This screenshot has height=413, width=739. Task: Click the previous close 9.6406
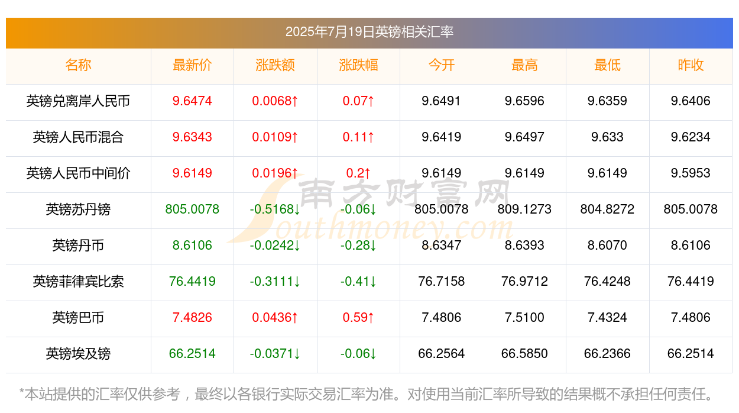pyautogui.click(x=691, y=101)
